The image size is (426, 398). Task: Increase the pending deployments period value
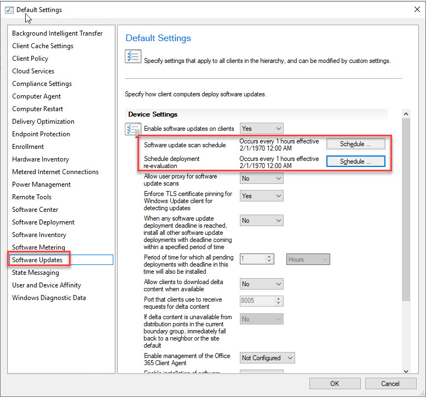(269, 257)
